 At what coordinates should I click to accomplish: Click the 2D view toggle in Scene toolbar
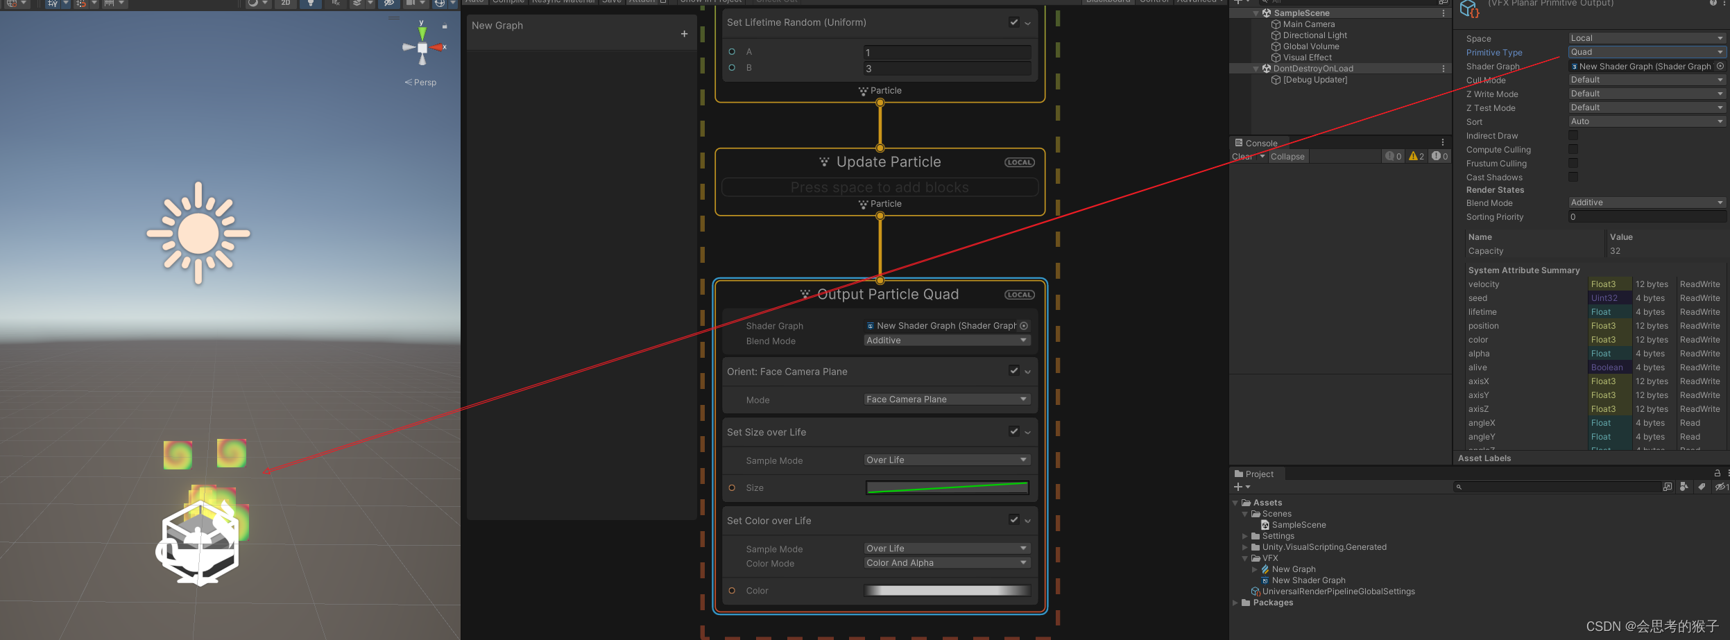click(285, 4)
